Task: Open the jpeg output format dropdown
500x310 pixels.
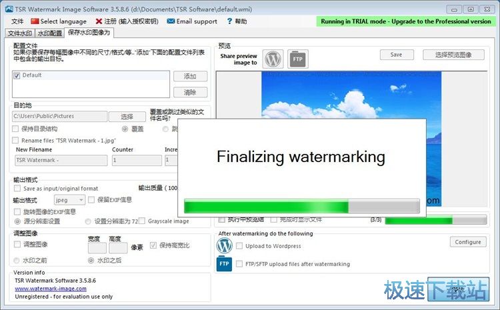Action: pyautogui.click(x=69, y=200)
